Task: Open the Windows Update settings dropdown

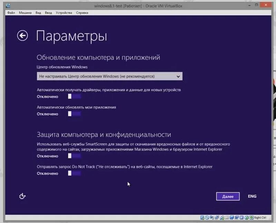Action: click(x=110, y=76)
